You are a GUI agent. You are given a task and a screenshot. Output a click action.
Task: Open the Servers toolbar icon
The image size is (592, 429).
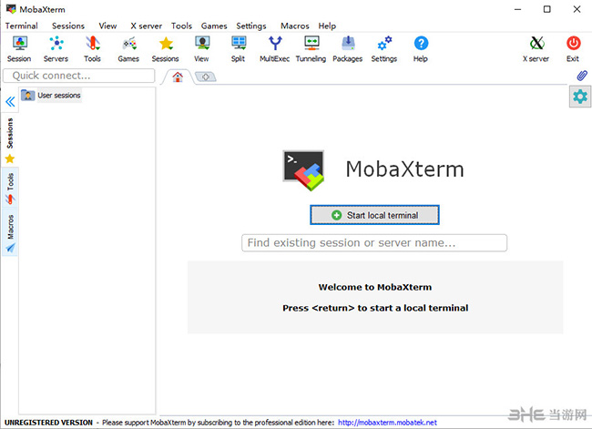click(56, 48)
